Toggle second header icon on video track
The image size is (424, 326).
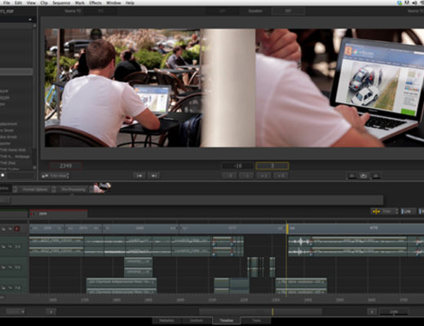pyautogui.click(x=10, y=229)
